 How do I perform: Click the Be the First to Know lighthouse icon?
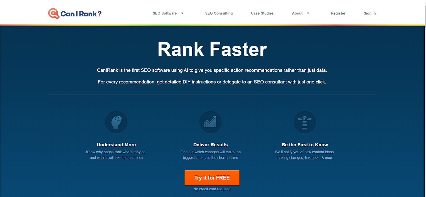[305, 122]
